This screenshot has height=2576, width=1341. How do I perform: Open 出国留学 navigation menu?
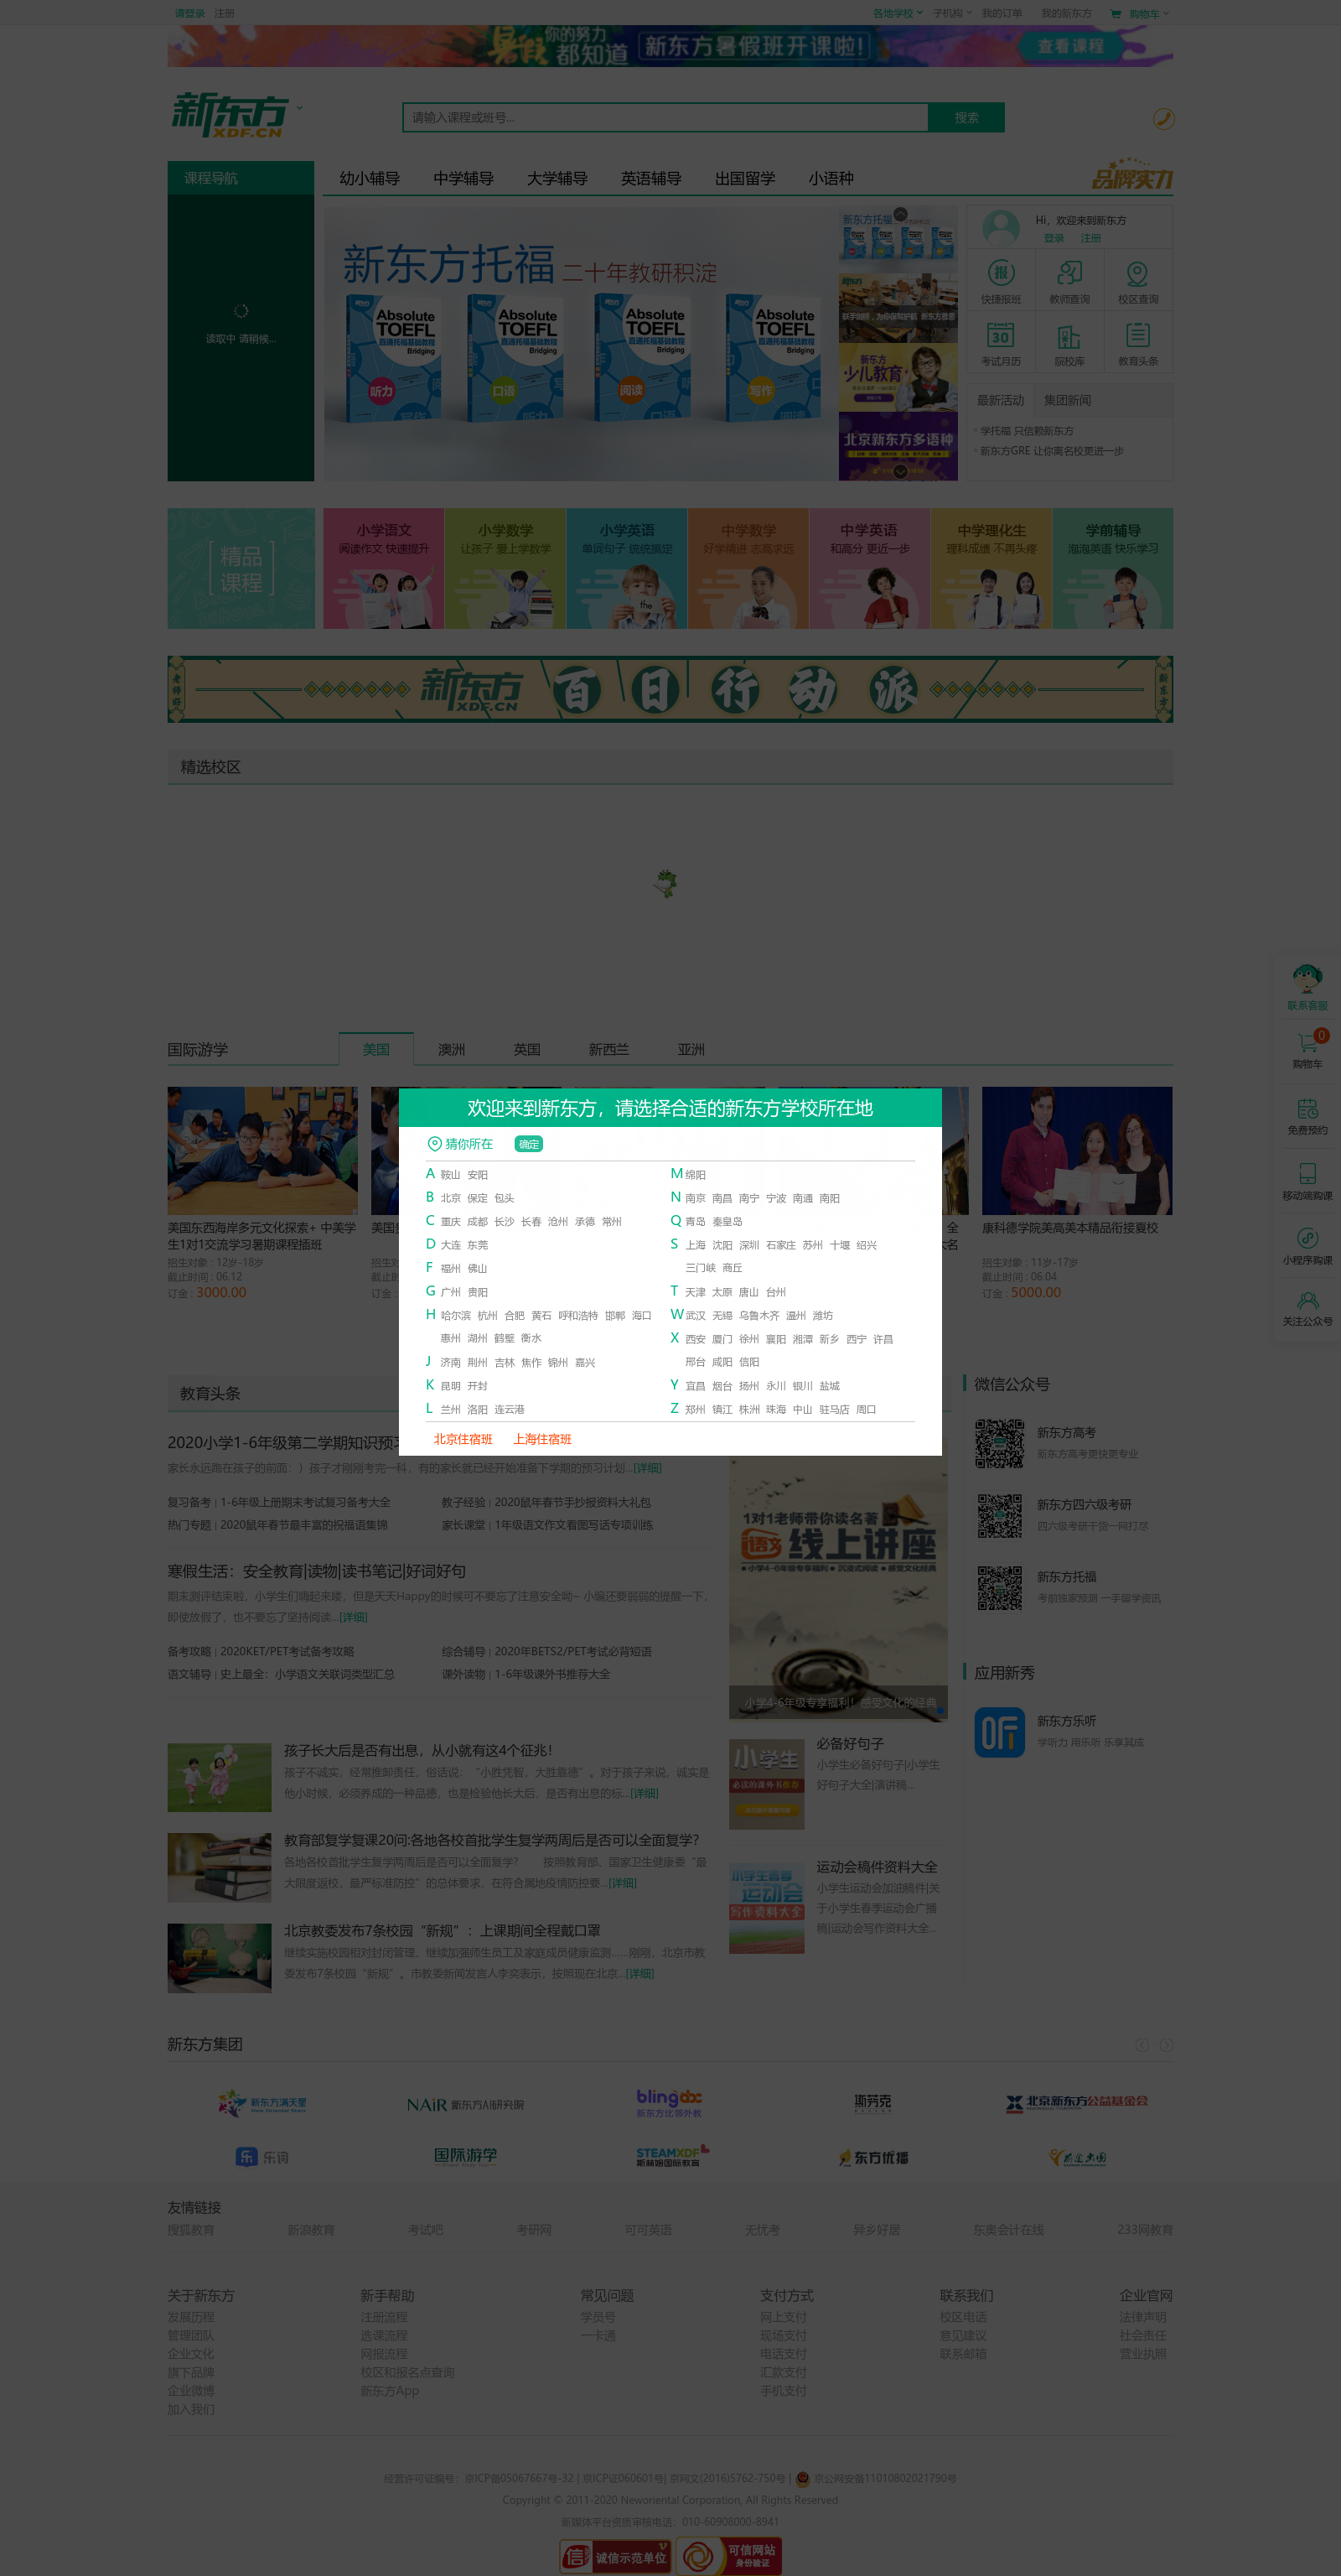[x=744, y=178]
